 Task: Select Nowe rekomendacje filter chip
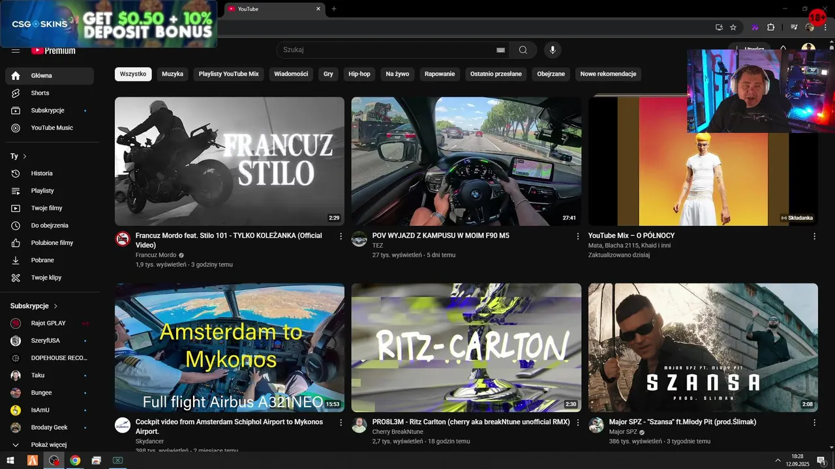point(608,74)
